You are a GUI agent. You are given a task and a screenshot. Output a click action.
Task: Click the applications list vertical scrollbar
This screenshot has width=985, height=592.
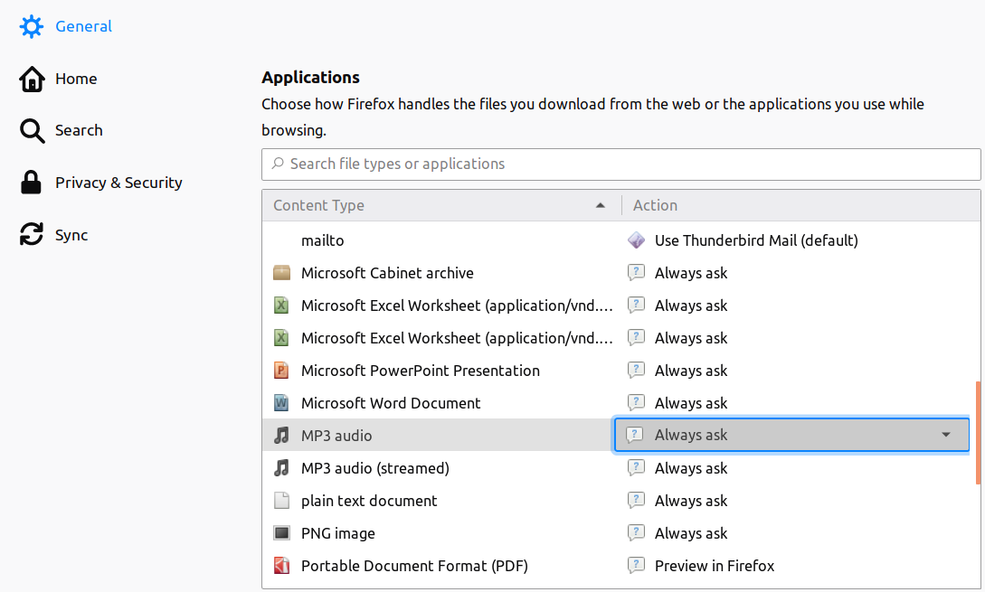click(978, 433)
